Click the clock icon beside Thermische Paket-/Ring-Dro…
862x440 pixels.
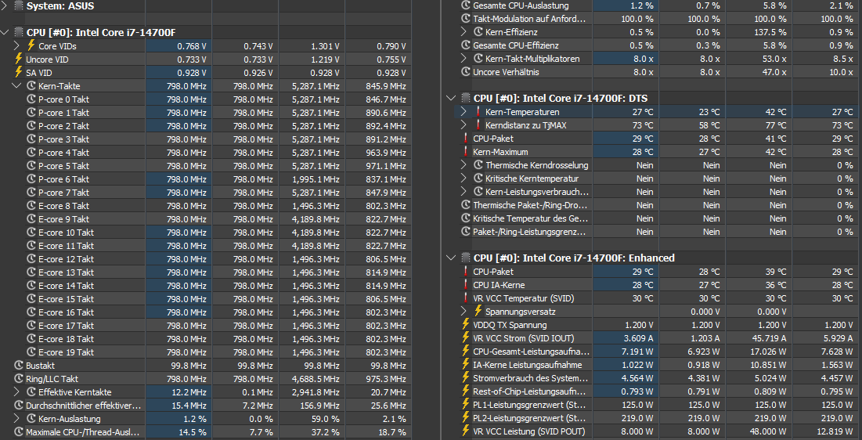(x=466, y=205)
